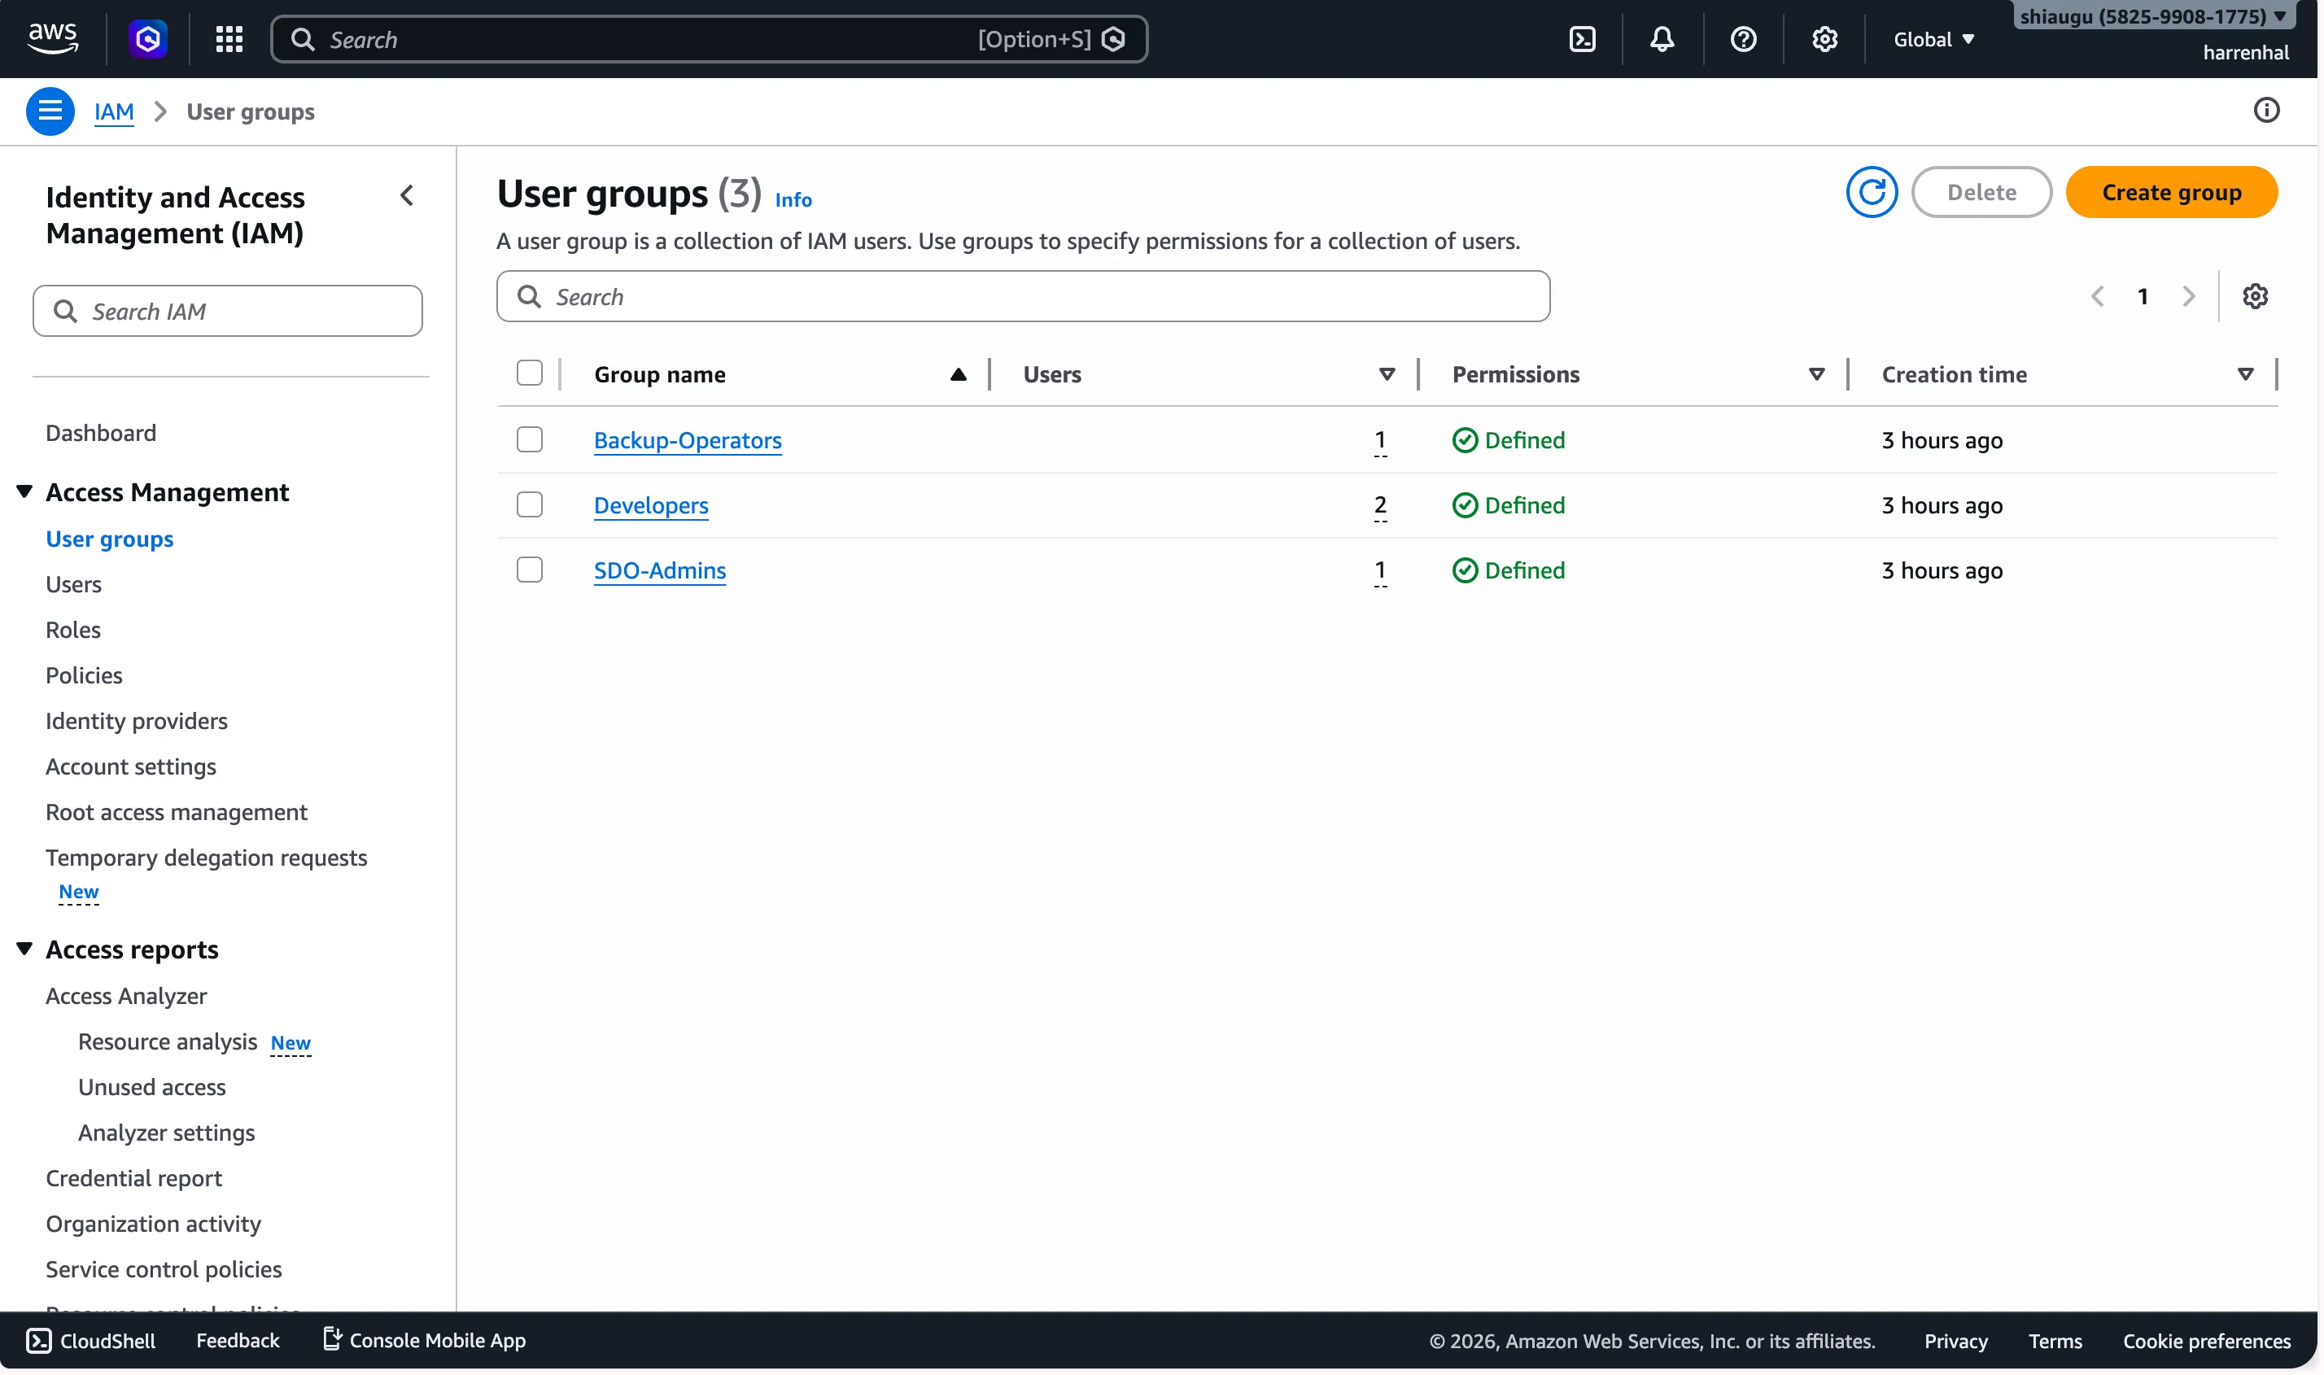Check the Backup-Operators row checkbox
The width and height of the screenshot is (2324, 1375).
[x=529, y=440]
